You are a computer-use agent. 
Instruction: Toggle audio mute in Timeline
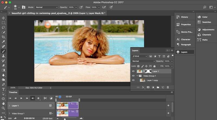pyautogui.click(x=33, y=98)
